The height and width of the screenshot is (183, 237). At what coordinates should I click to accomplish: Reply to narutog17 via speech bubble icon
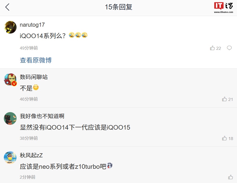point(229,48)
